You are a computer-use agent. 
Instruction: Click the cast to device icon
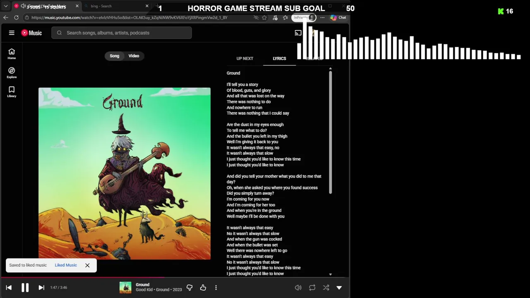(298, 33)
